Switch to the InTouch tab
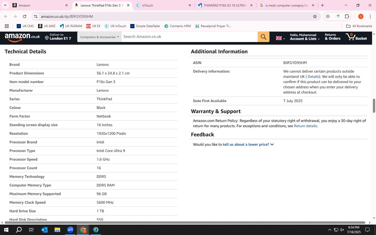The height and width of the screenshot is (235, 376). [164, 5]
